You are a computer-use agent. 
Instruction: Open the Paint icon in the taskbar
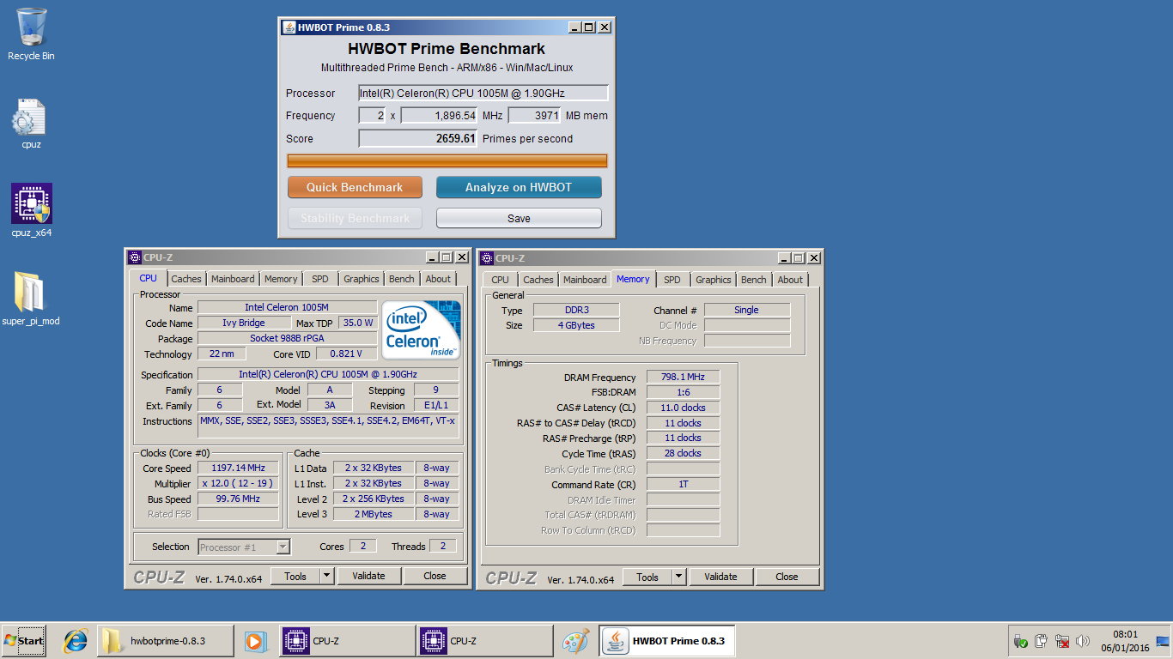[575, 641]
